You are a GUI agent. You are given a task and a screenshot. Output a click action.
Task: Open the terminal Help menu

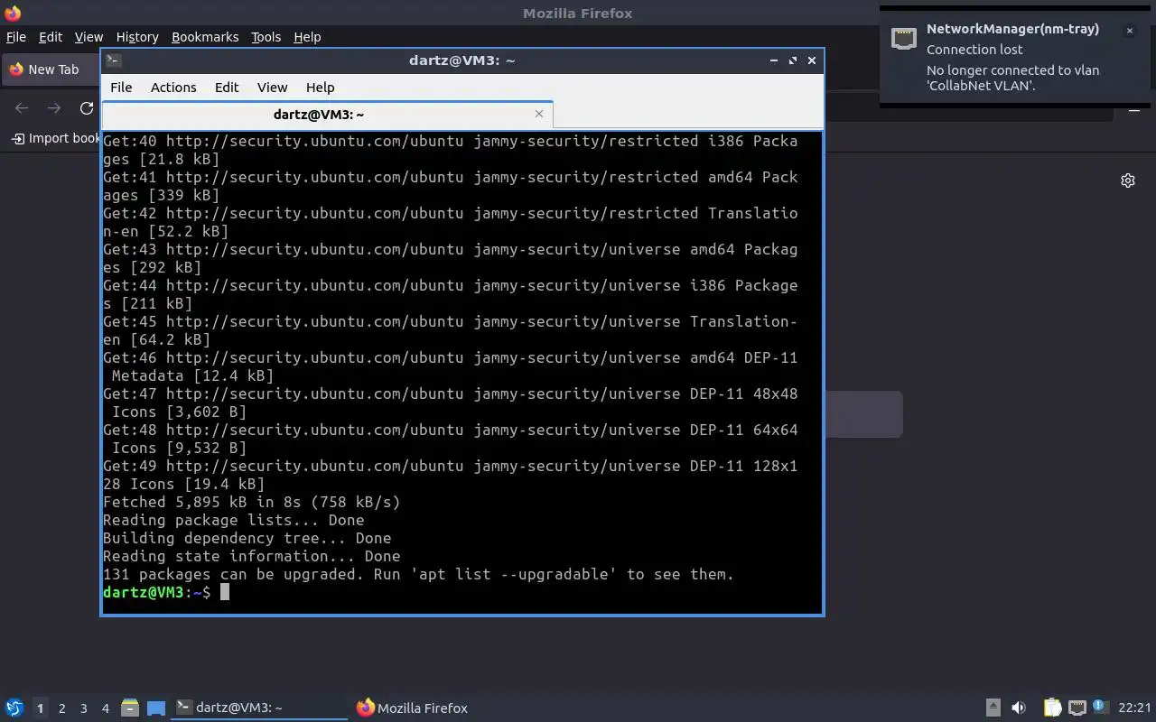(x=320, y=88)
